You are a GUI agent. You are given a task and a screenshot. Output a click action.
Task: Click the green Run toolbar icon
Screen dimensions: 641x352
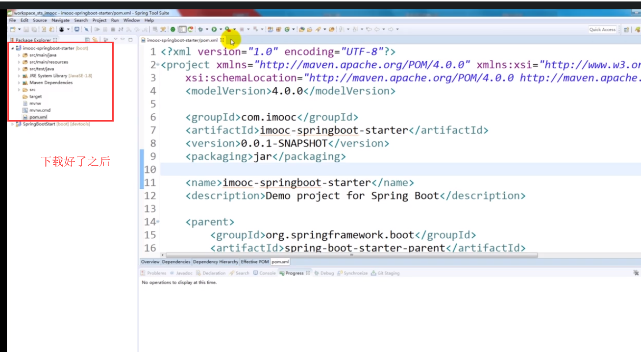(x=214, y=29)
